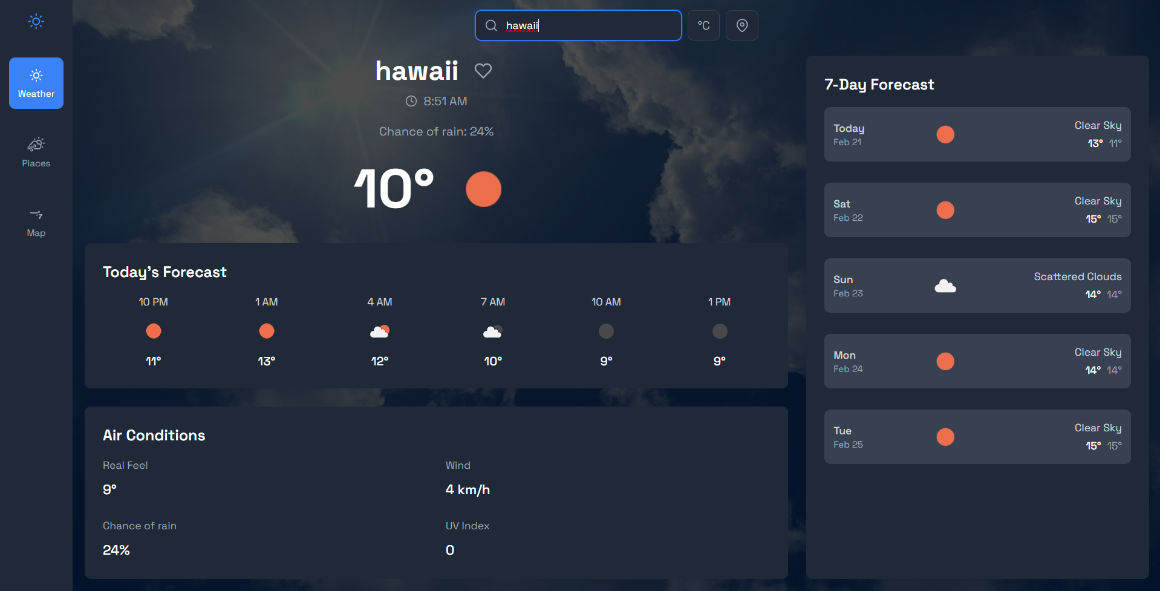
Task: Click the 1 PM gray circle icon
Action: (x=720, y=331)
